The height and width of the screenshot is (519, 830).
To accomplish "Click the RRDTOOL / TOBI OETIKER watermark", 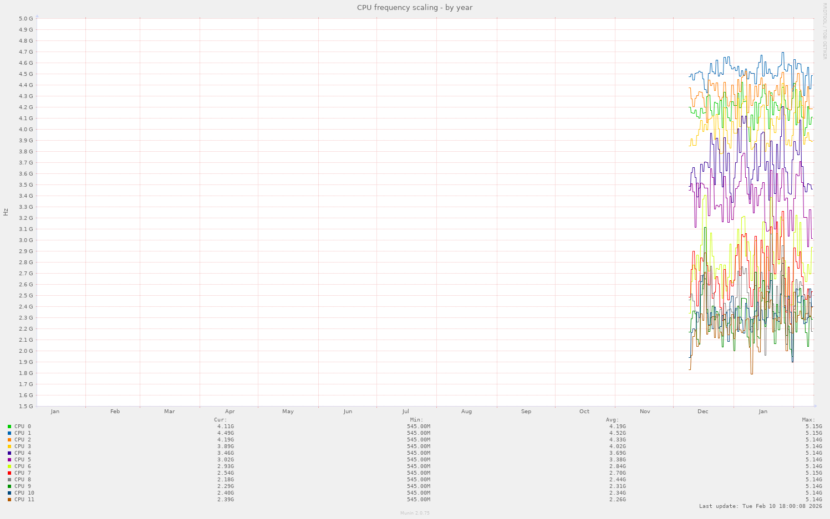I will (825, 30).
